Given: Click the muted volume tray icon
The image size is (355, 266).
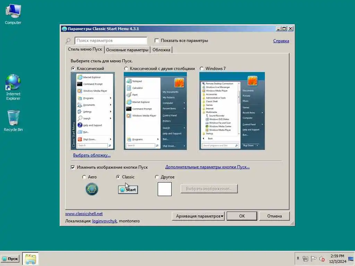Looking at the screenshot, I should click(x=322, y=258).
